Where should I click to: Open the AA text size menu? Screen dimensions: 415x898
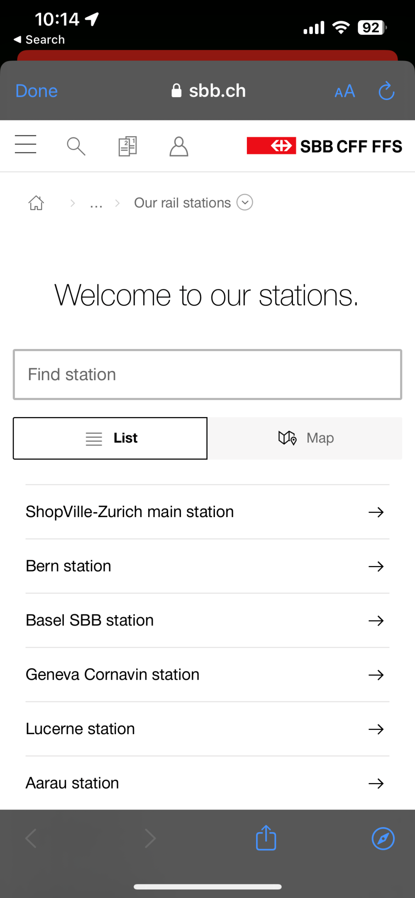[344, 91]
